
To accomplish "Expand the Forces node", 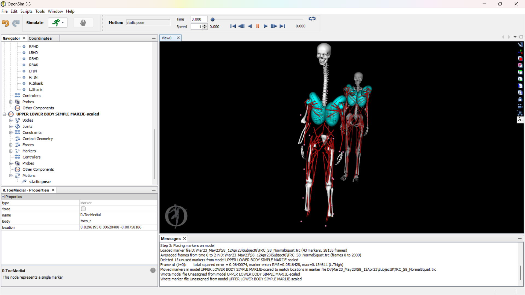I will 11,145.
